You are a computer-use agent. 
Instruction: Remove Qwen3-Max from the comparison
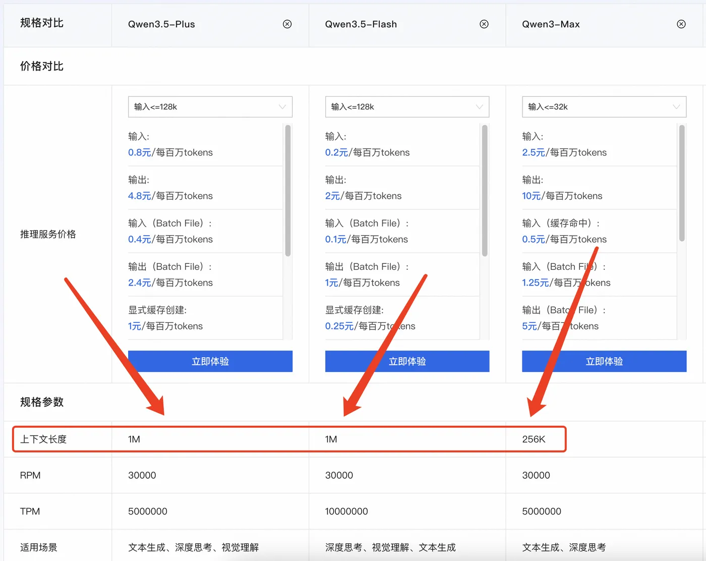pyautogui.click(x=681, y=24)
